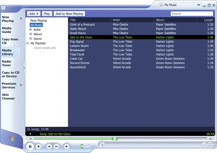Select the song Cable Car
Viewport: 217px width, 153px height.
pyautogui.click(x=141, y=59)
